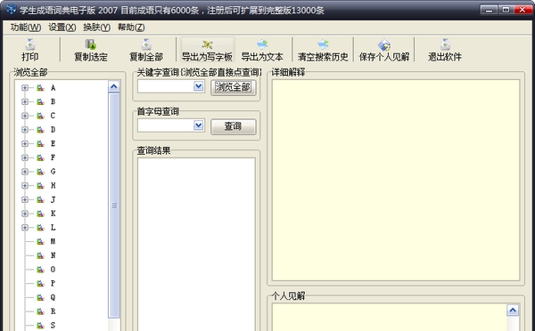Screen dimensions: 535x331
Task: Click inside the 详细解释 text area
Action: click(x=396, y=180)
